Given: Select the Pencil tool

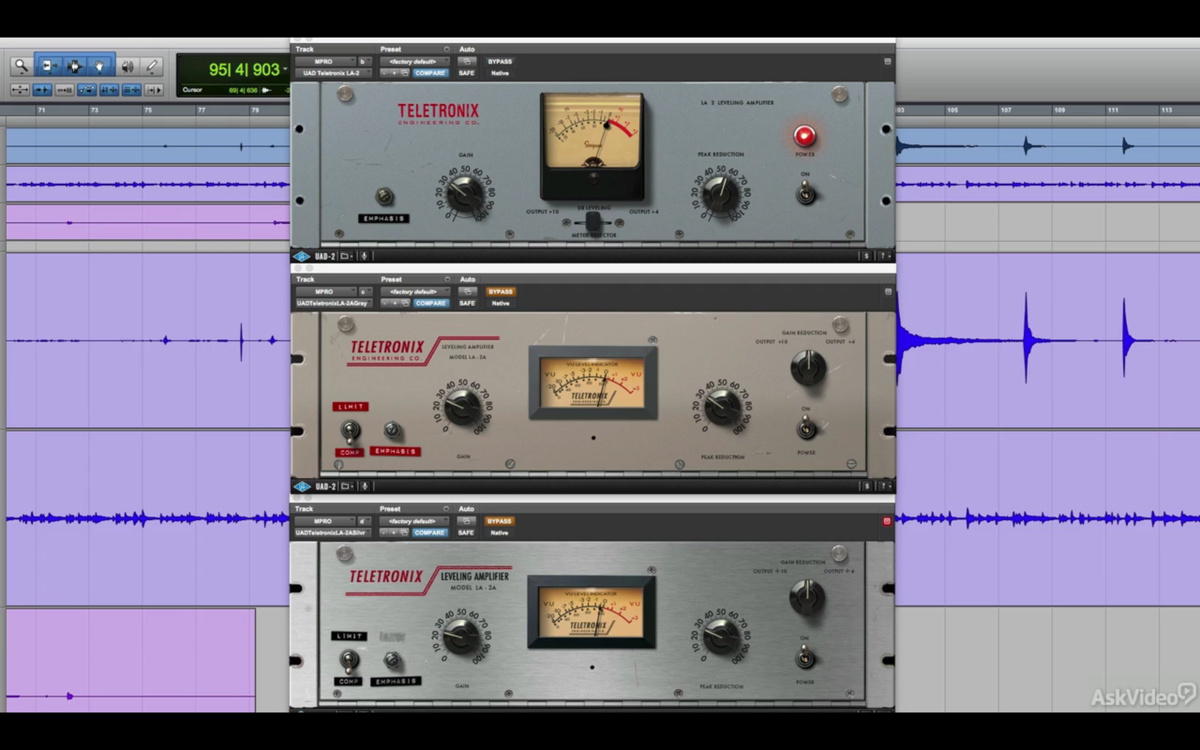Looking at the screenshot, I should pos(152,66).
